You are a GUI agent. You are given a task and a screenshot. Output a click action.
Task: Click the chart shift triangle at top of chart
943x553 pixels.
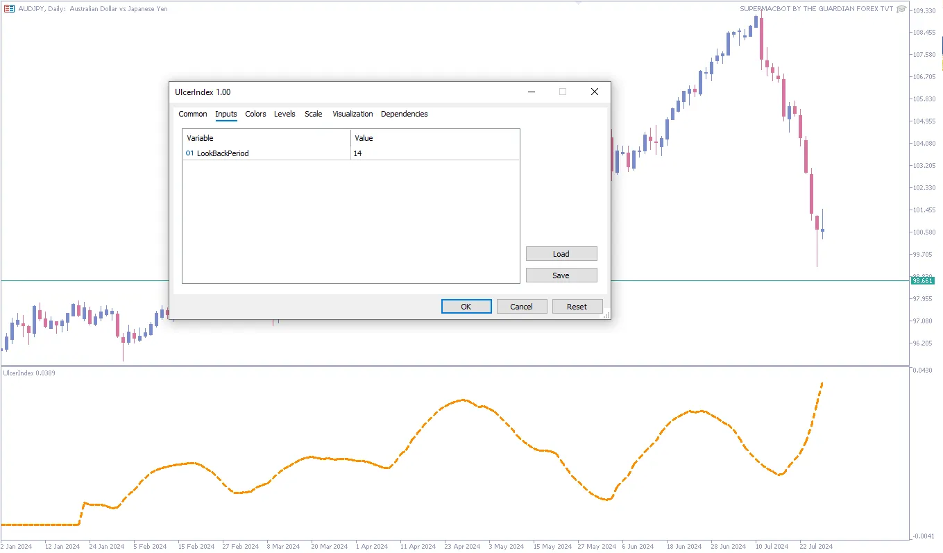pos(577,3)
